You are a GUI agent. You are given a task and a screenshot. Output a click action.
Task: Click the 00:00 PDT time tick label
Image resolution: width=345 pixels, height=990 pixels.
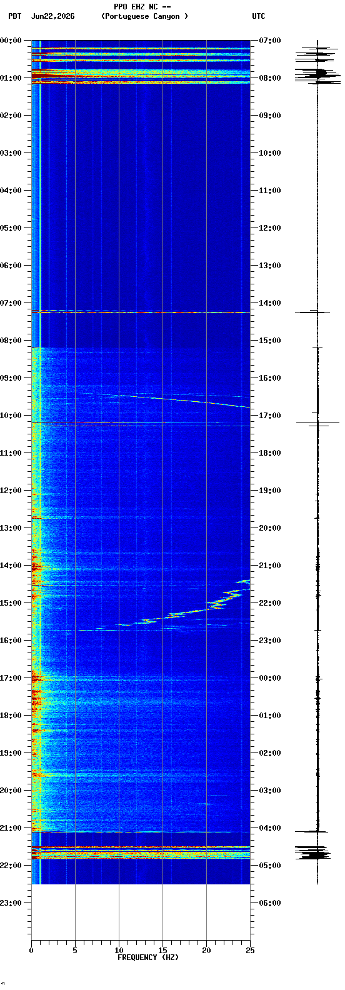click(11, 41)
